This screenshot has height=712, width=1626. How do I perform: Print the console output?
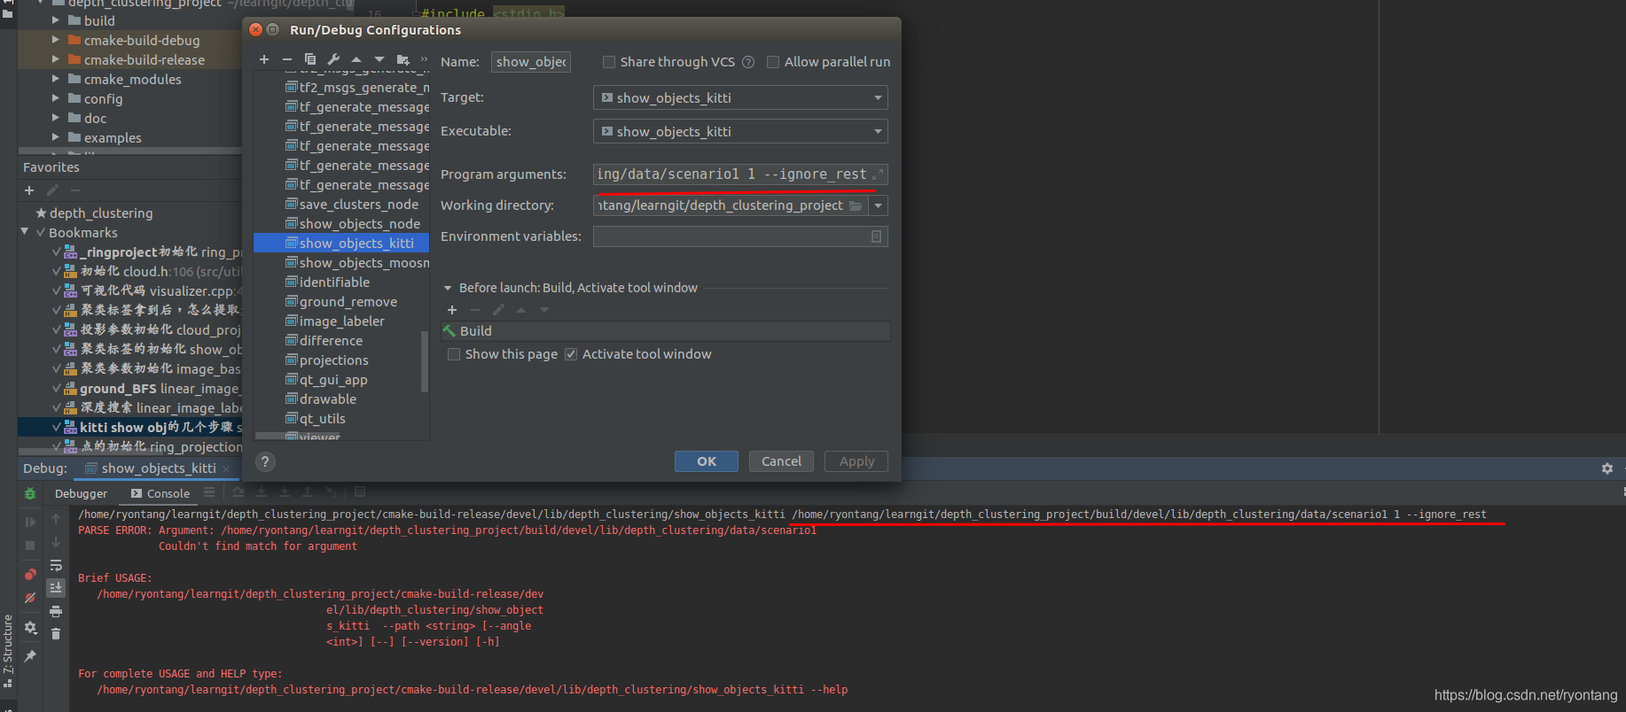[56, 611]
